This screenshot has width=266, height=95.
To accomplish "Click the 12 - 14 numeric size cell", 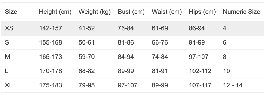I will [232, 85].
